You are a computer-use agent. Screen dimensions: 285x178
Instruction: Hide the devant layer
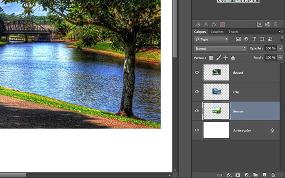click(197, 73)
